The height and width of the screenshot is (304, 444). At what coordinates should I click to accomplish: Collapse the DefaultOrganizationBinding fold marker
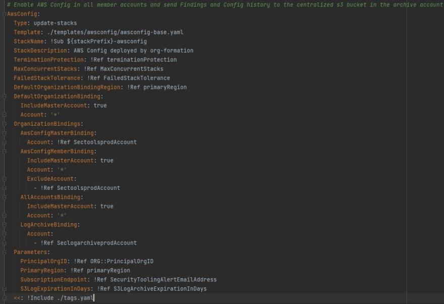tap(4, 96)
